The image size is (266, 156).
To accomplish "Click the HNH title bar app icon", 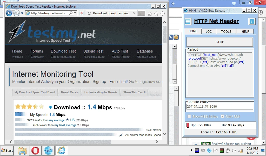I will [x=185, y=10].
